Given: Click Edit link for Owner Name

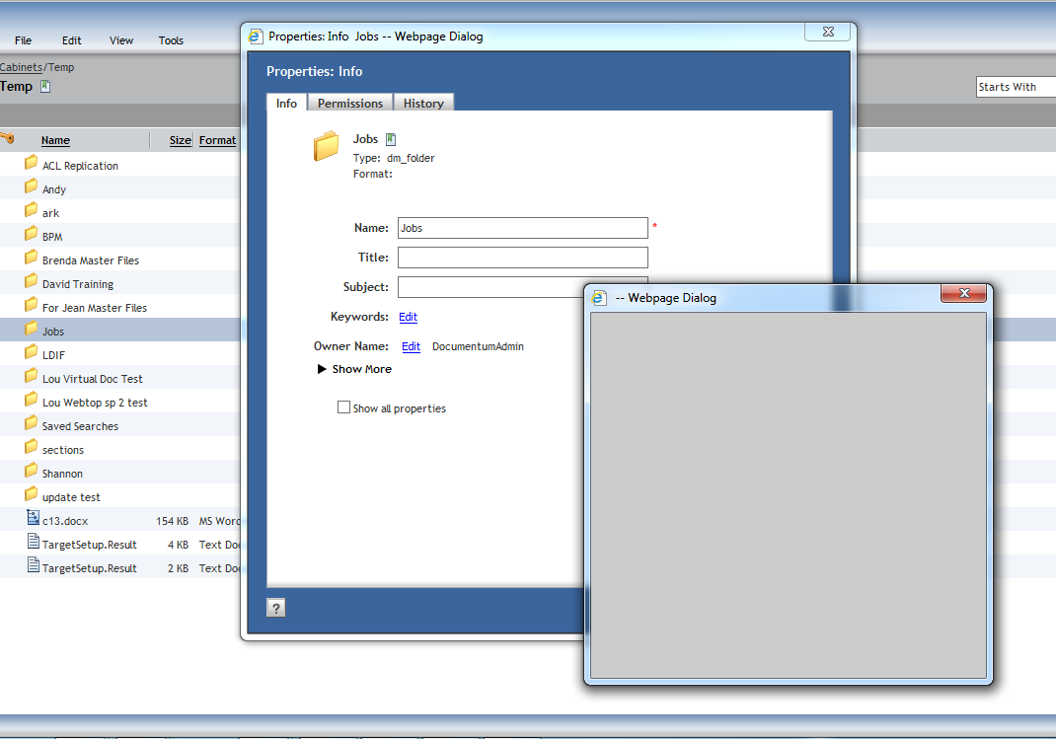Looking at the screenshot, I should pyautogui.click(x=411, y=346).
